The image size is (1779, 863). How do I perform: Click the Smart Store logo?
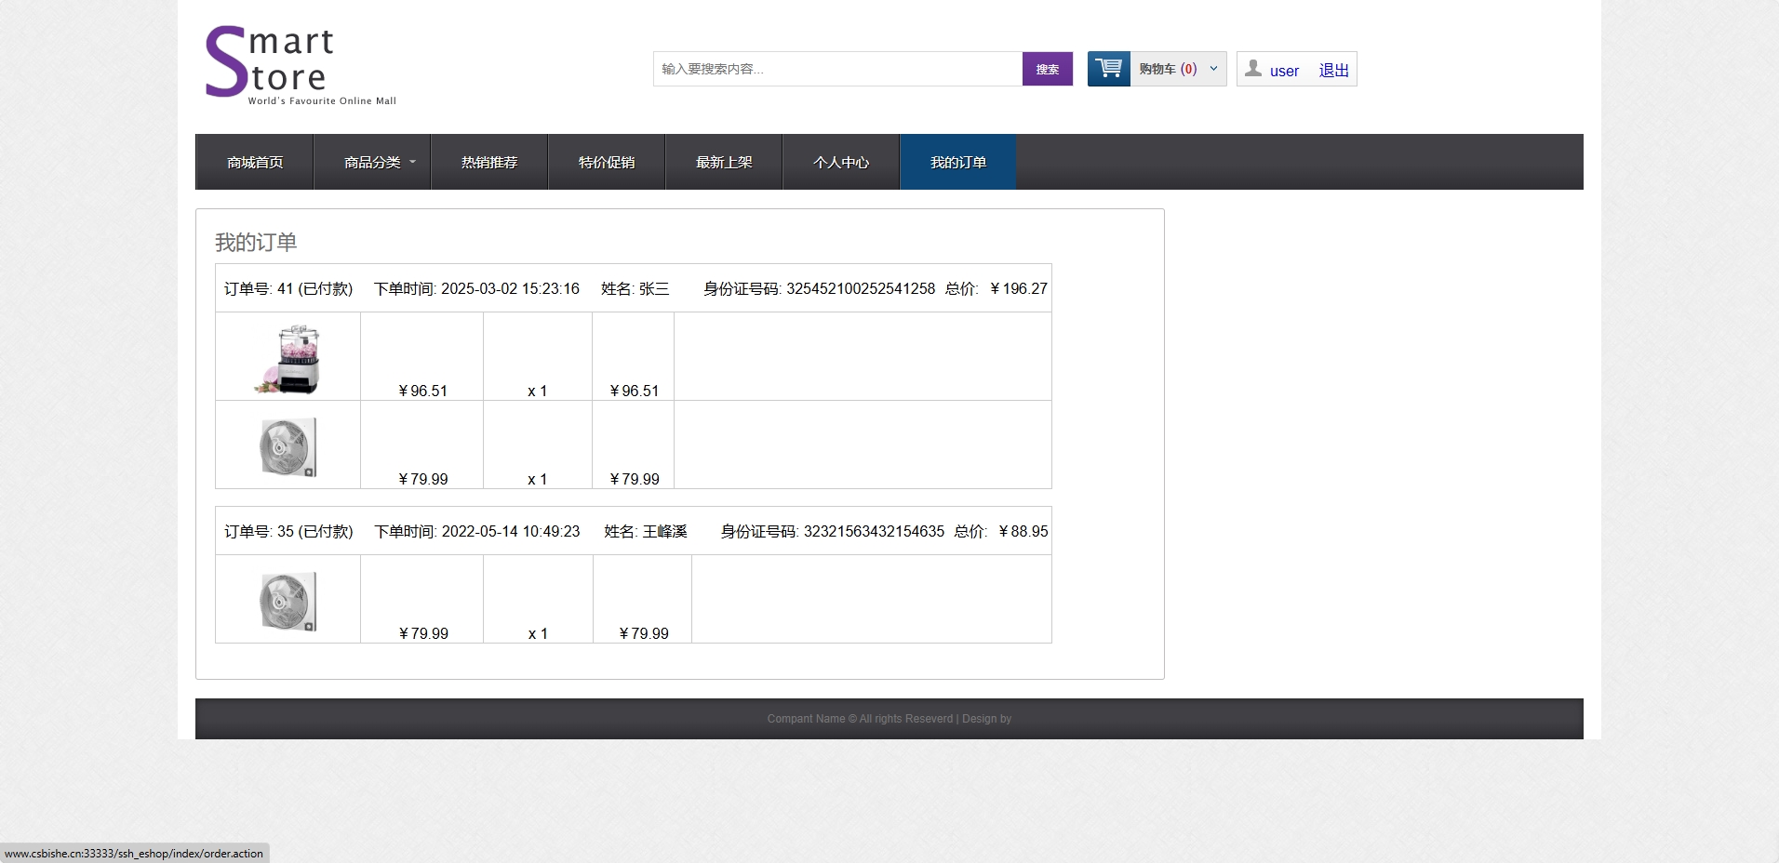click(x=300, y=65)
